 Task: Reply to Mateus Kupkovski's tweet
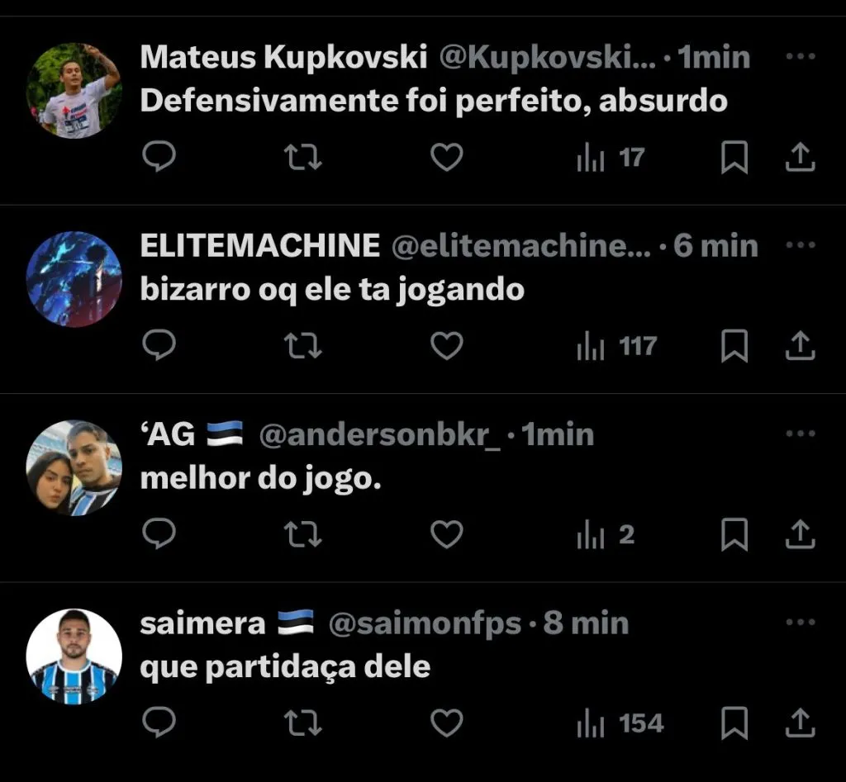click(x=159, y=157)
